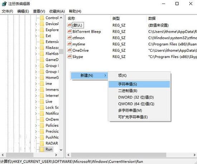
Task: Click tree pane scroll down arrow
Action: coord(61,150)
